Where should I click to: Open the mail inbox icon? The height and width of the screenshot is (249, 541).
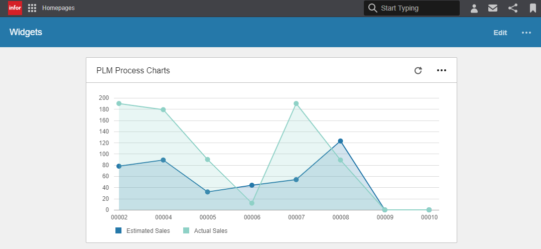pos(493,8)
